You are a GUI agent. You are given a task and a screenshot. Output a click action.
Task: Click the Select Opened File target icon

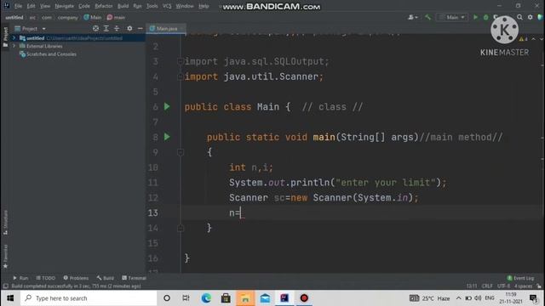click(x=95, y=28)
